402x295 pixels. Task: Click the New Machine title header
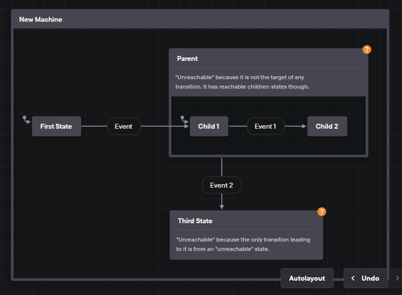pyautogui.click(x=40, y=19)
